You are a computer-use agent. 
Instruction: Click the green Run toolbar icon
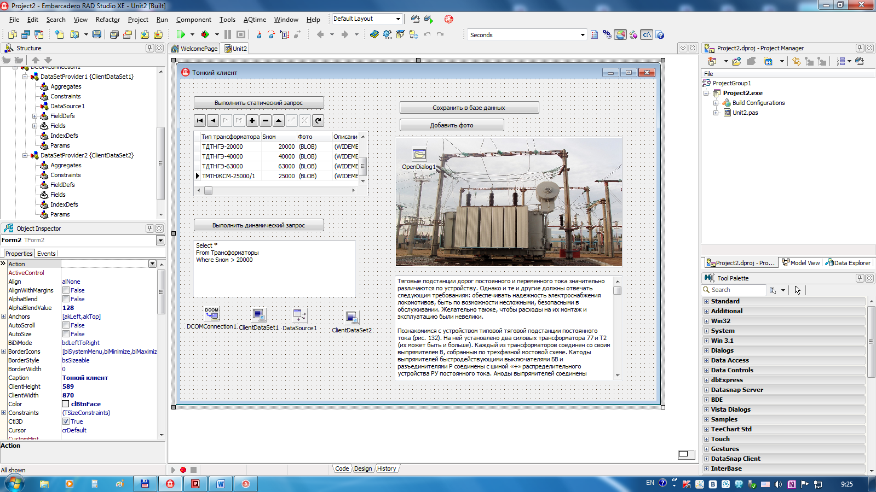click(181, 34)
